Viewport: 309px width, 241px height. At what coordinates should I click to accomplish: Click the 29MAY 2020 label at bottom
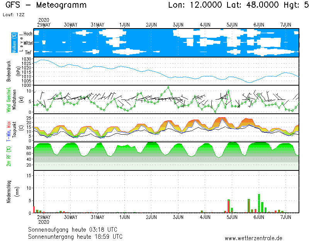click(44, 219)
